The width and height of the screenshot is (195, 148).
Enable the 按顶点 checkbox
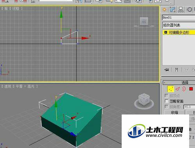(167, 96)
